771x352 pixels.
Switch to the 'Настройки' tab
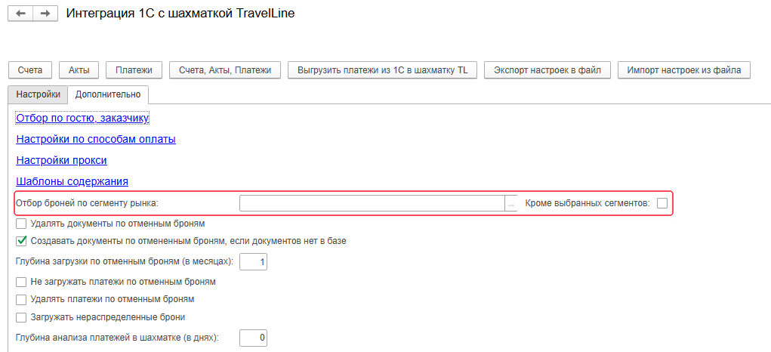[38, 94]
